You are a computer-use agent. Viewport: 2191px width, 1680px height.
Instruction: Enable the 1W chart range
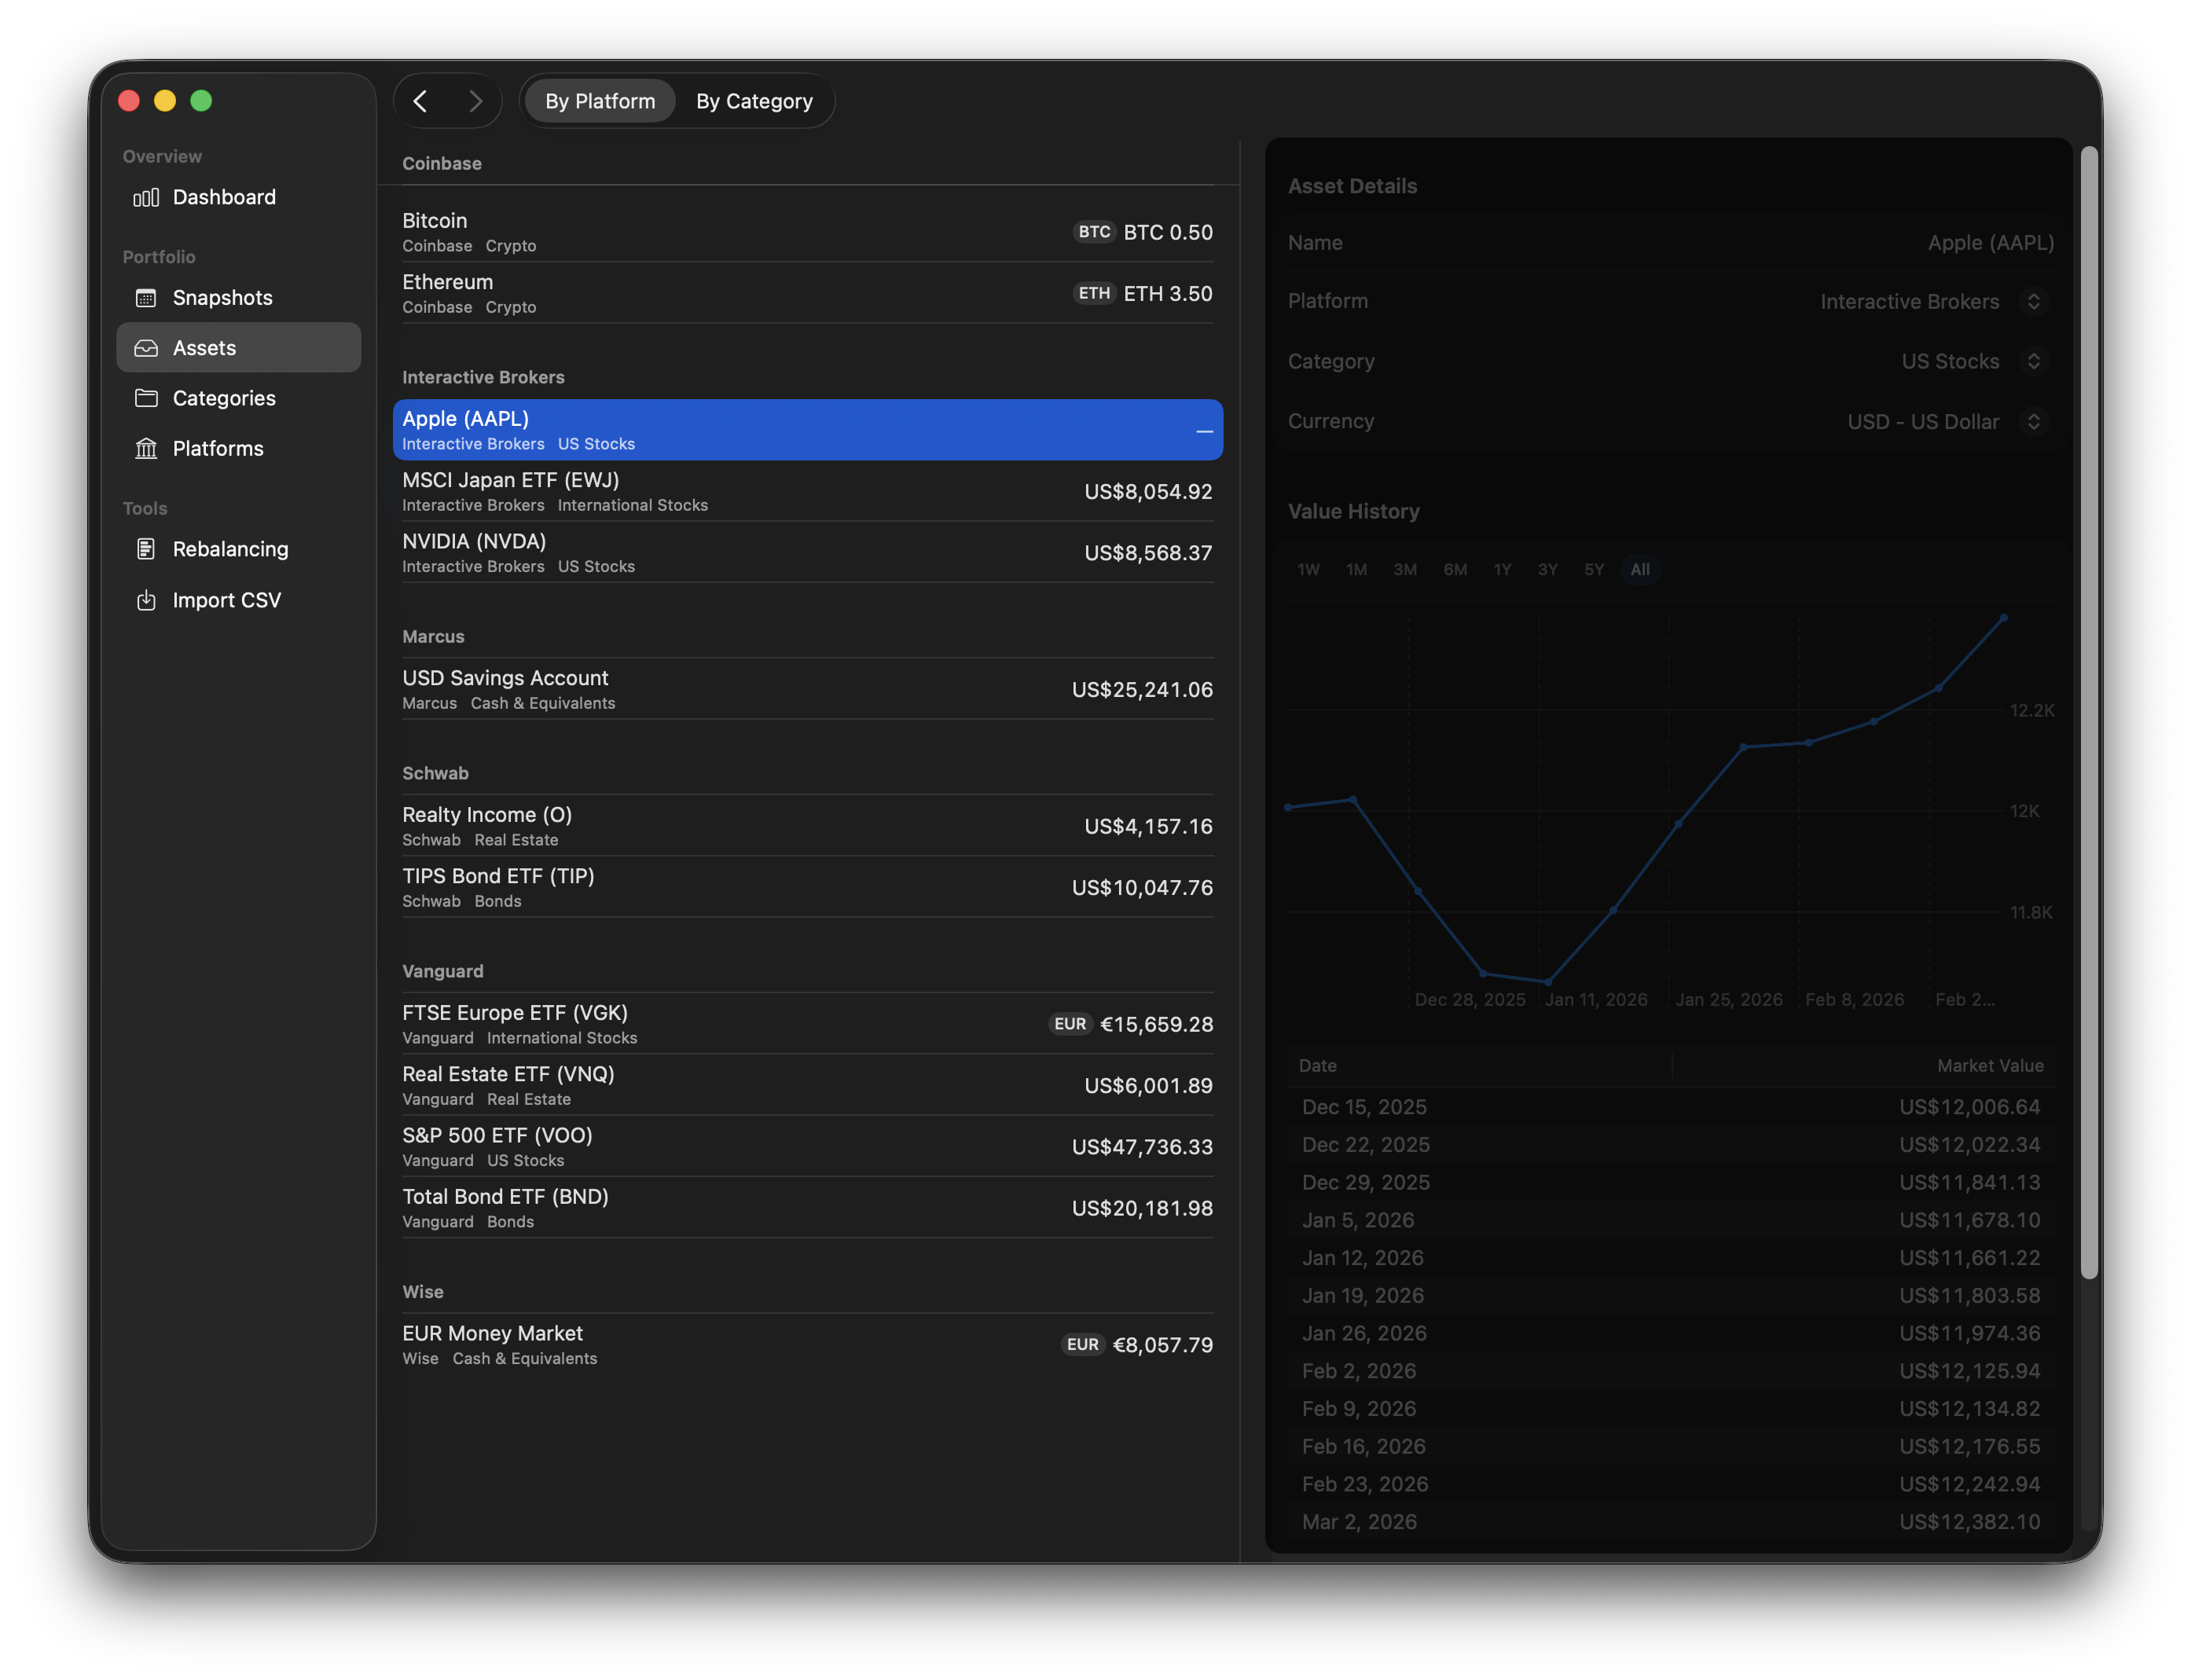pos(1308,569)
